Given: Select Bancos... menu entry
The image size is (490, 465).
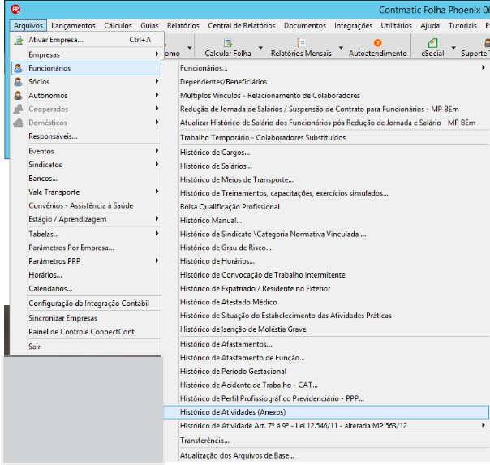Looking at the screenshot, I should 86,179.
